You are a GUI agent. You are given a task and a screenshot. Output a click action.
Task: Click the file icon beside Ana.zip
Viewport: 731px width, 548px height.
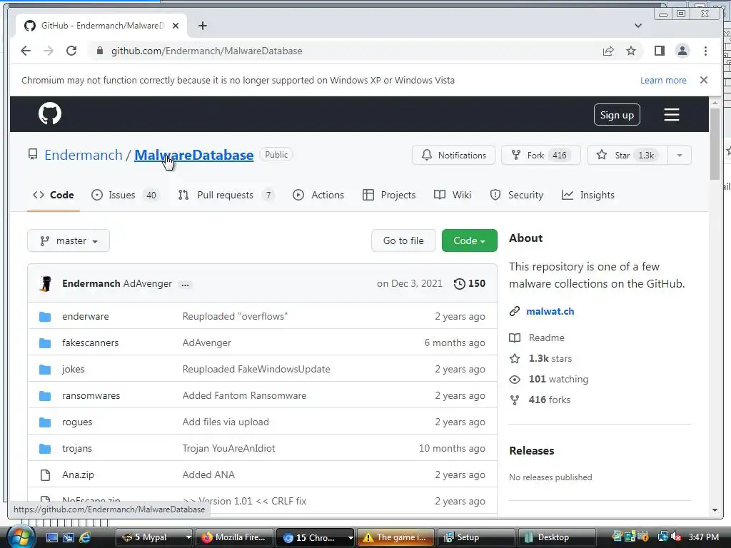point(45,475)
